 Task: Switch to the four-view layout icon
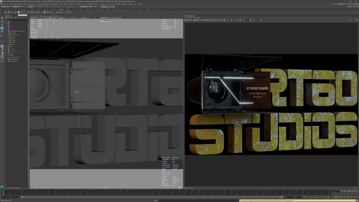(2, 50)
